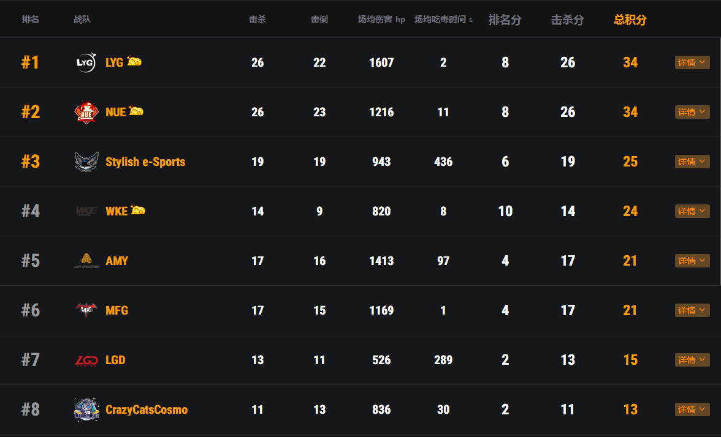
Task: Sort by the 击杀分 column header
Action: [x=568, y=20]
